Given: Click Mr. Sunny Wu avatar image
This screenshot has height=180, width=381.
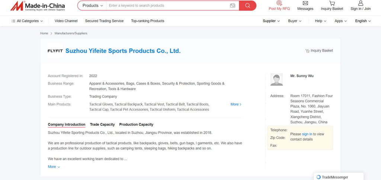Looking at the screenshot, I should (x=276, y=79).
